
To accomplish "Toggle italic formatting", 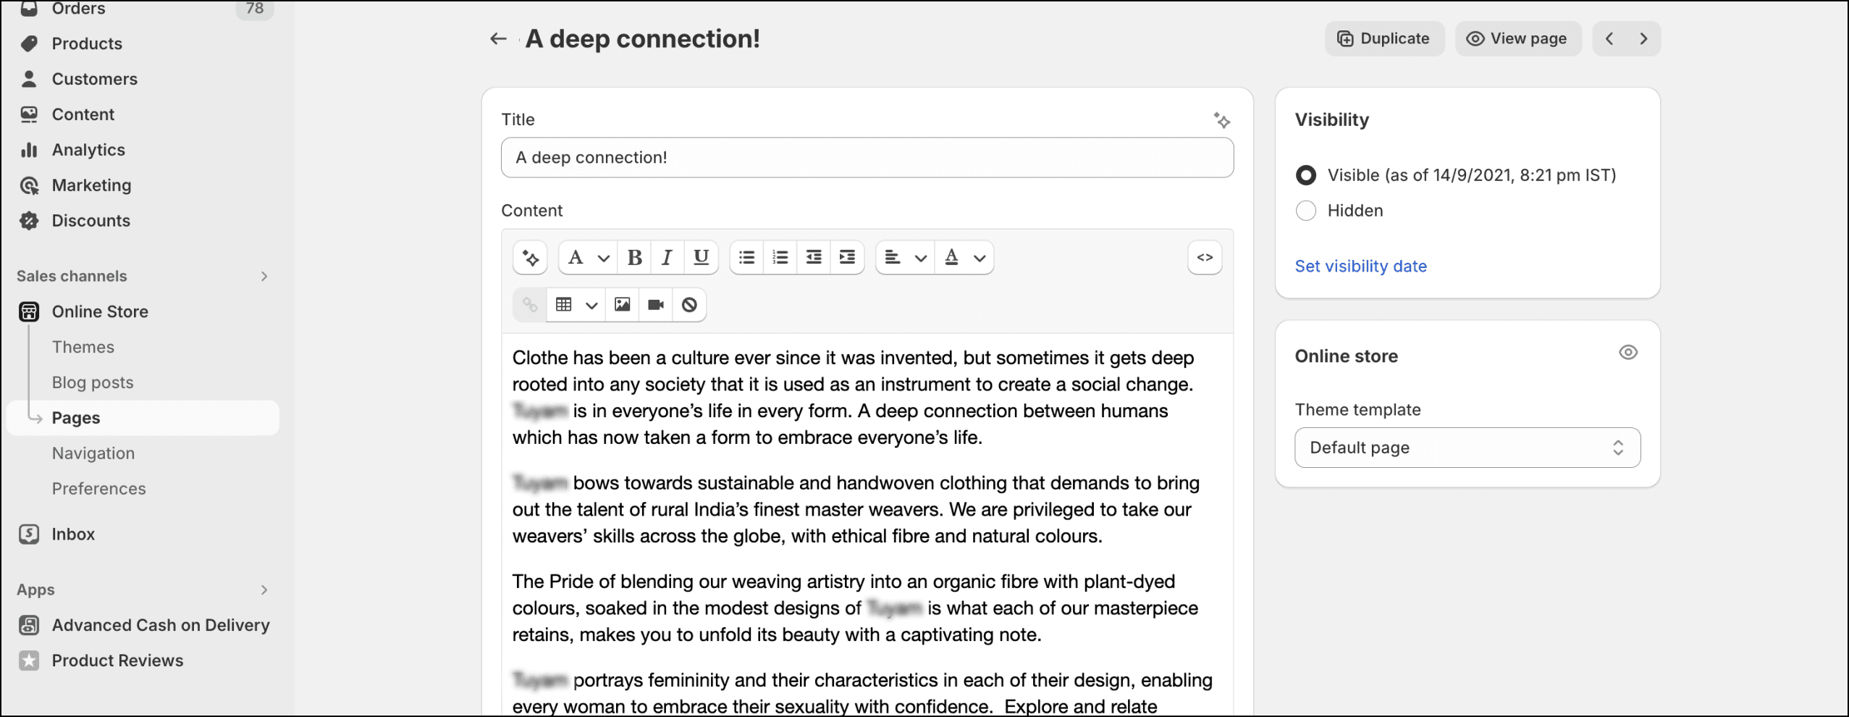I will point(667,257).
